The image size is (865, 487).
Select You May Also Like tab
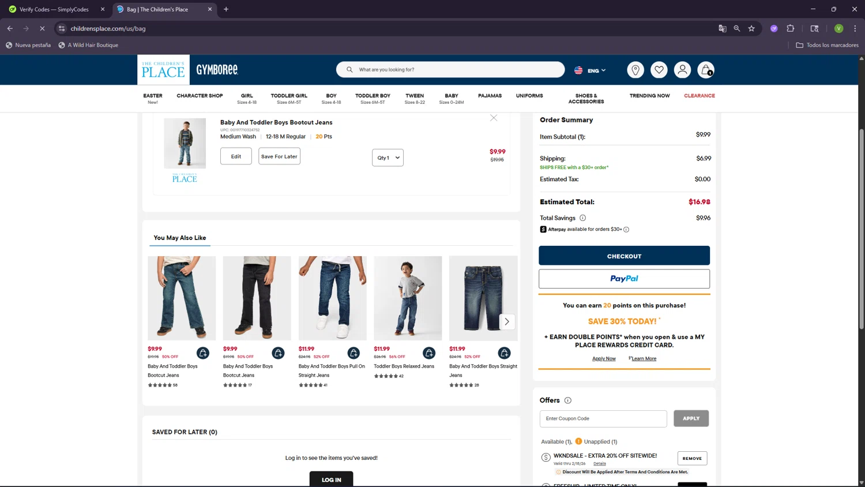(x=179, y=238)
